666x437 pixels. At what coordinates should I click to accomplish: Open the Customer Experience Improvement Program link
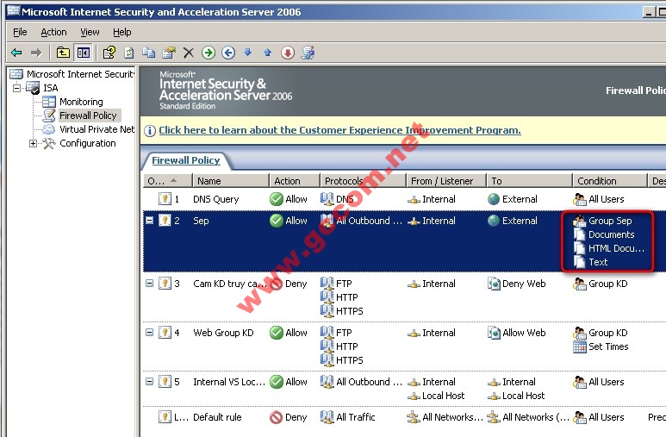click(x=339, y=130)
